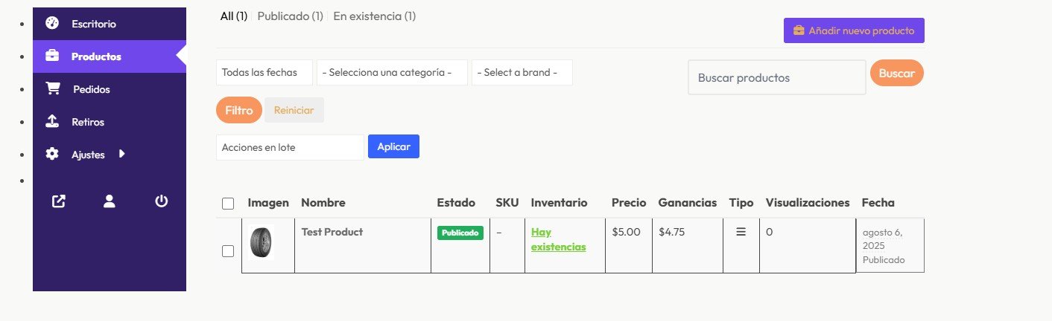Open the Selecciona una categoría dropdown
Image resolution: width=1052 pixels, height=321 pixels.
click(392, 73)
